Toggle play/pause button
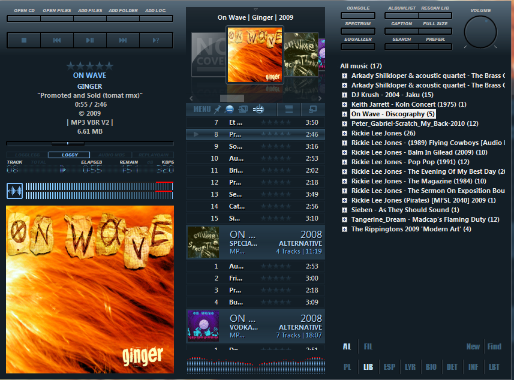The width and height of the screenshot is (514, 380). pos(90,40)
